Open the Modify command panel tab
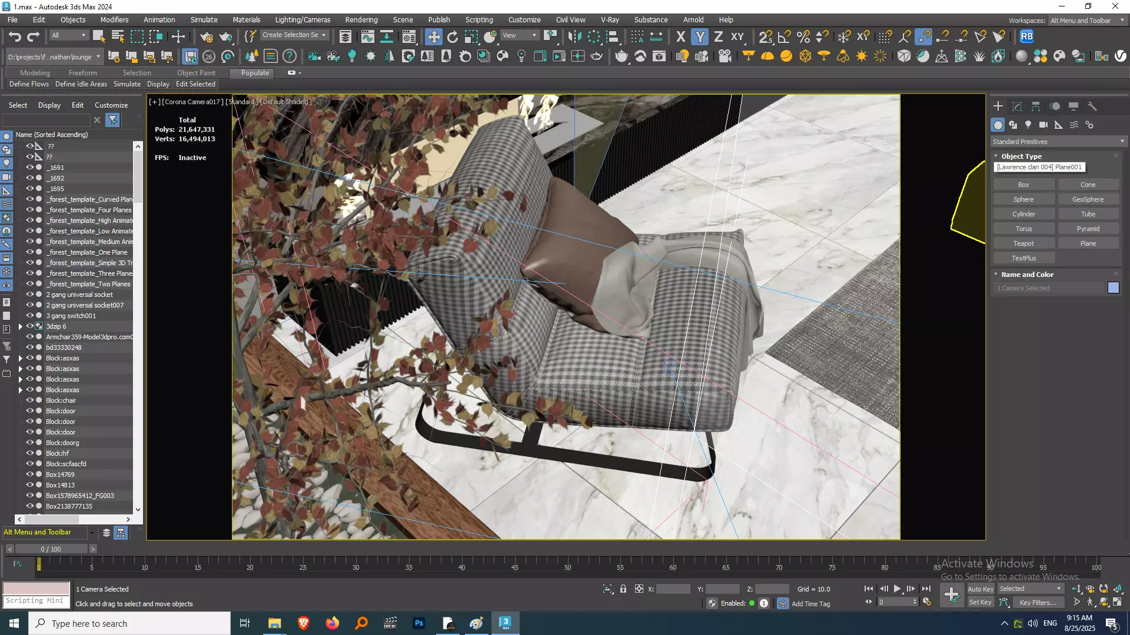 tap(1016, 106)
